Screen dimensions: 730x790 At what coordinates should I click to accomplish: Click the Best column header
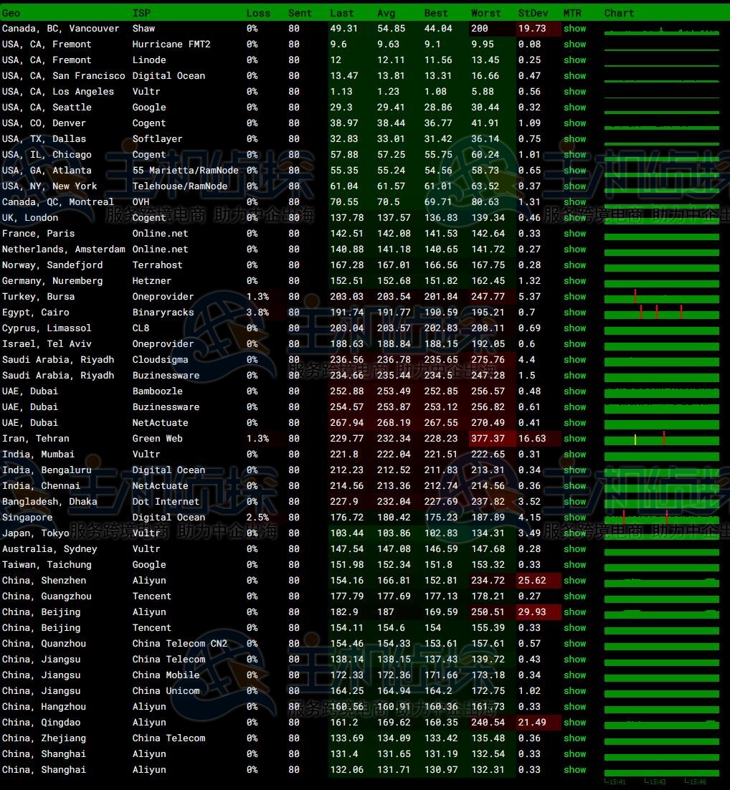[436, 13]
